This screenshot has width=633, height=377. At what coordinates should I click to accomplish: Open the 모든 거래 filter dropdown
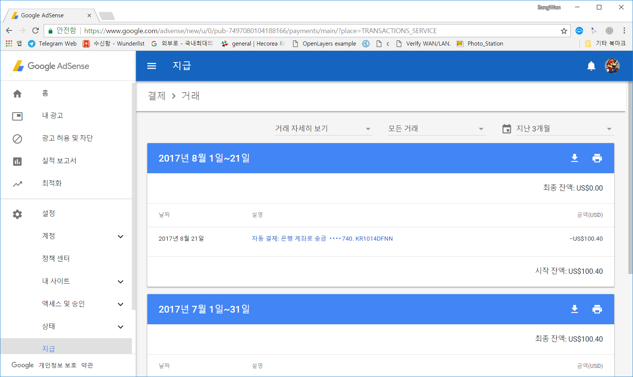[x=436, y=129]
